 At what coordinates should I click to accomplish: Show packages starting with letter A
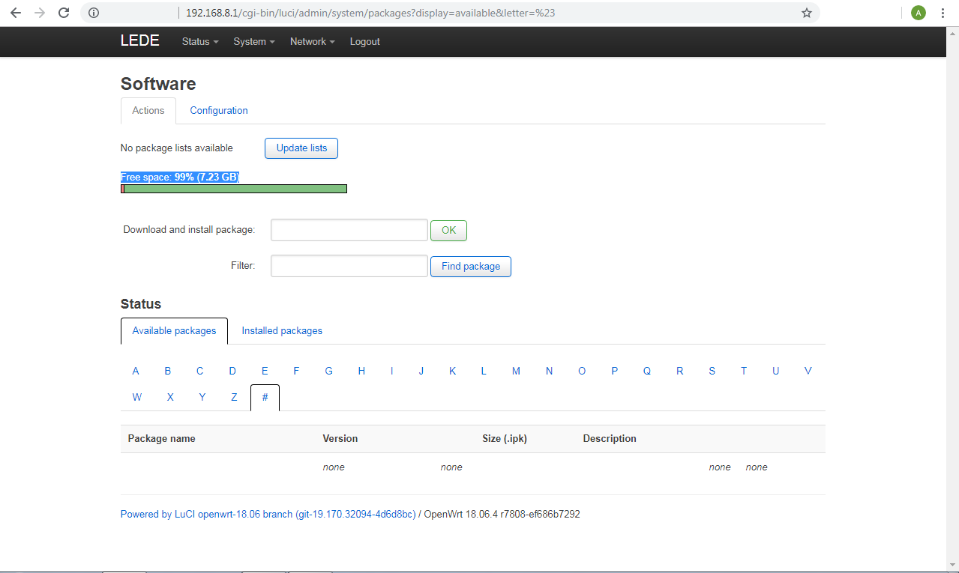[x=136, y=372]
